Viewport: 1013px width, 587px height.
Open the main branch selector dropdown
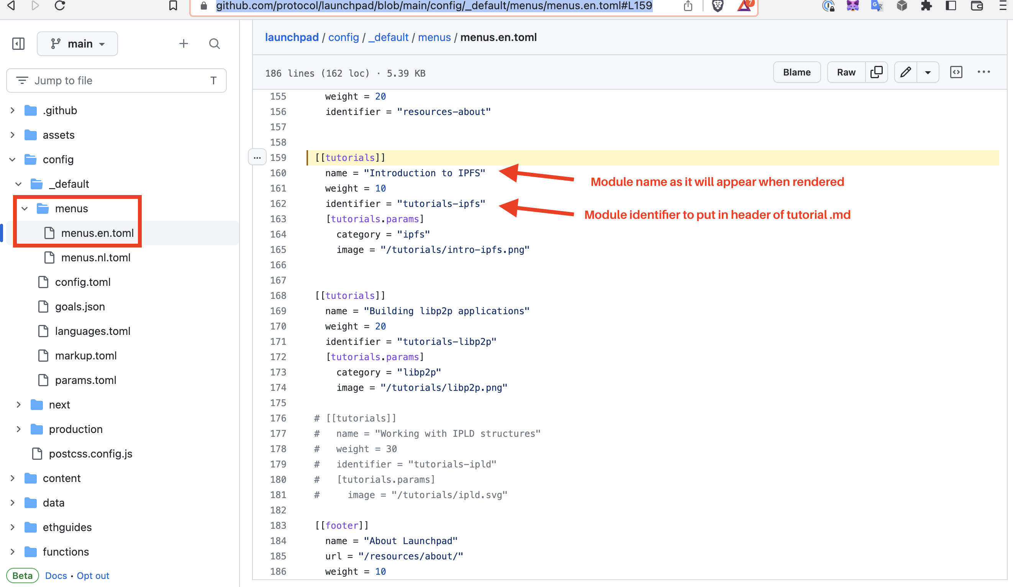(77, 43)
